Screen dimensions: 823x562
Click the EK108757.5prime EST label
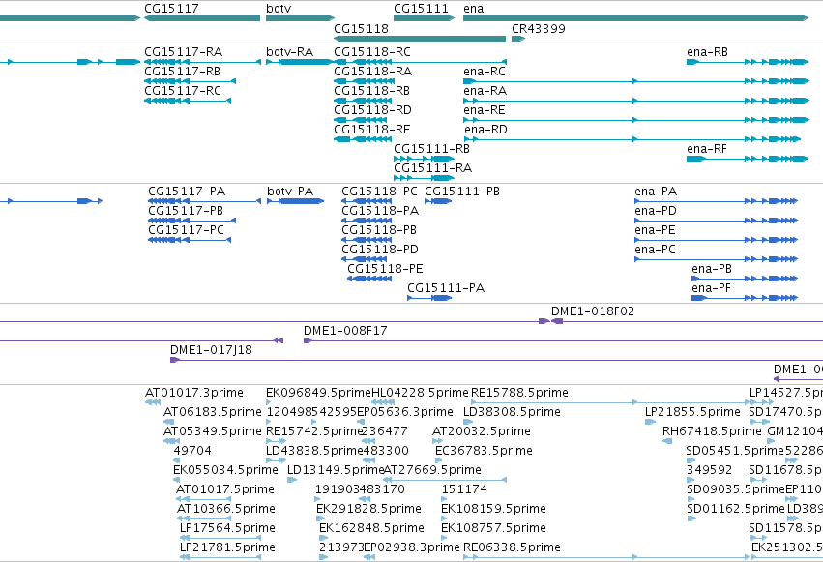493,528
